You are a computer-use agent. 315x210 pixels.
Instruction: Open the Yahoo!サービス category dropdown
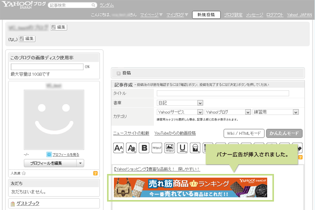tap(180, 112)
